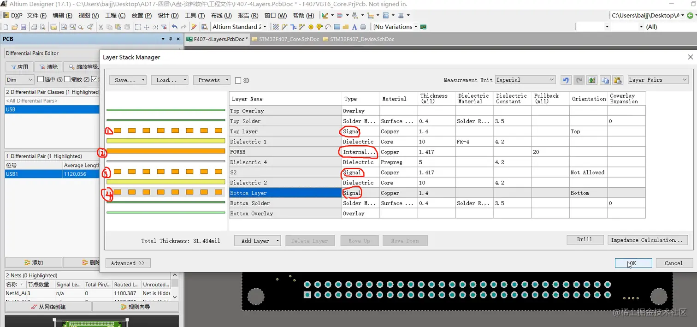Open the No Variations dropdown
Viewport: 697px width, 327px height.
395,27
